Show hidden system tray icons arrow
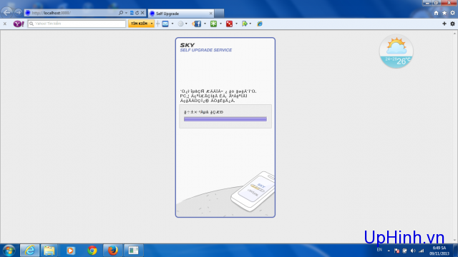This screenshot has width=458, height=257. (x=389, y=251)
